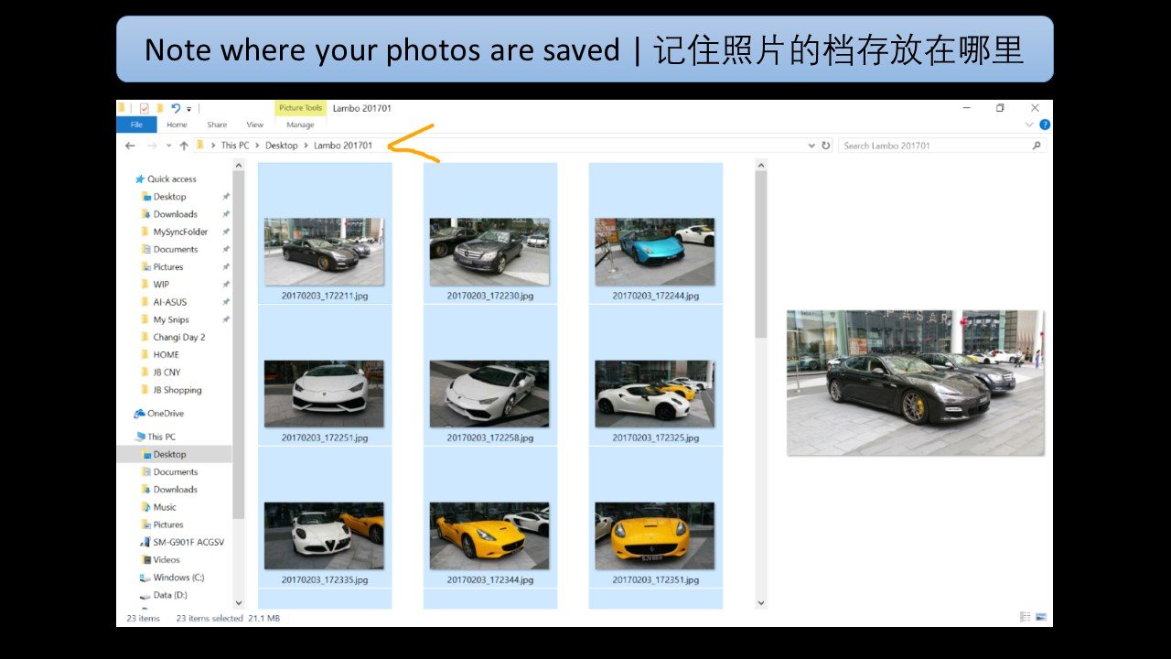Open the address bar history dropdown

(x=811, y=146)
